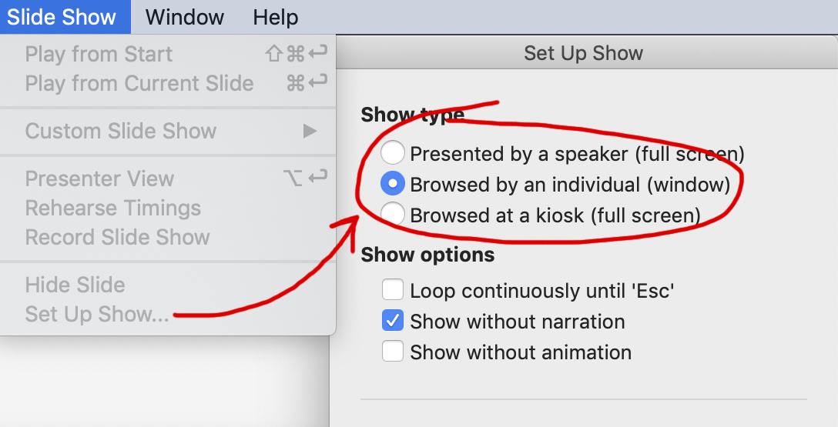Screen dimensions: 838x427
Task: Choose Record Slide Show
Action: [117, 237]
